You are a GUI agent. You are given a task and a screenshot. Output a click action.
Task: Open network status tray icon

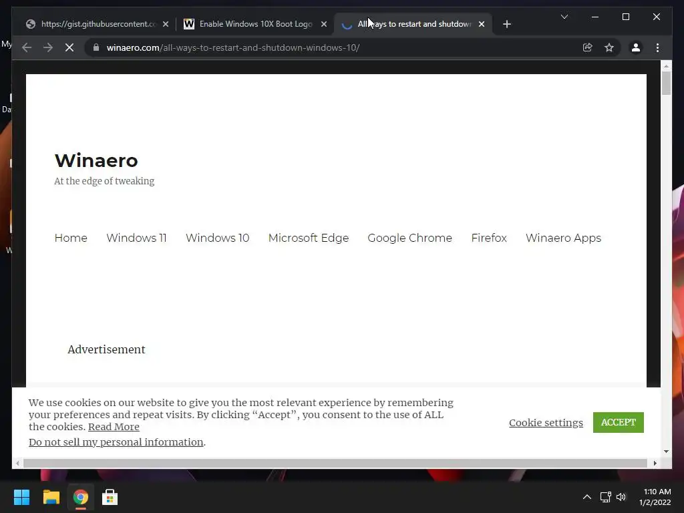pyautogui.click(x=605, y=497)
